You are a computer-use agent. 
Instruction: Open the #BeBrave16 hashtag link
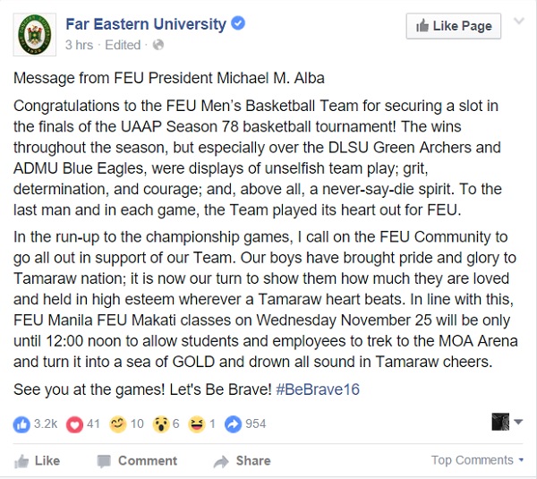coord(318,389)
